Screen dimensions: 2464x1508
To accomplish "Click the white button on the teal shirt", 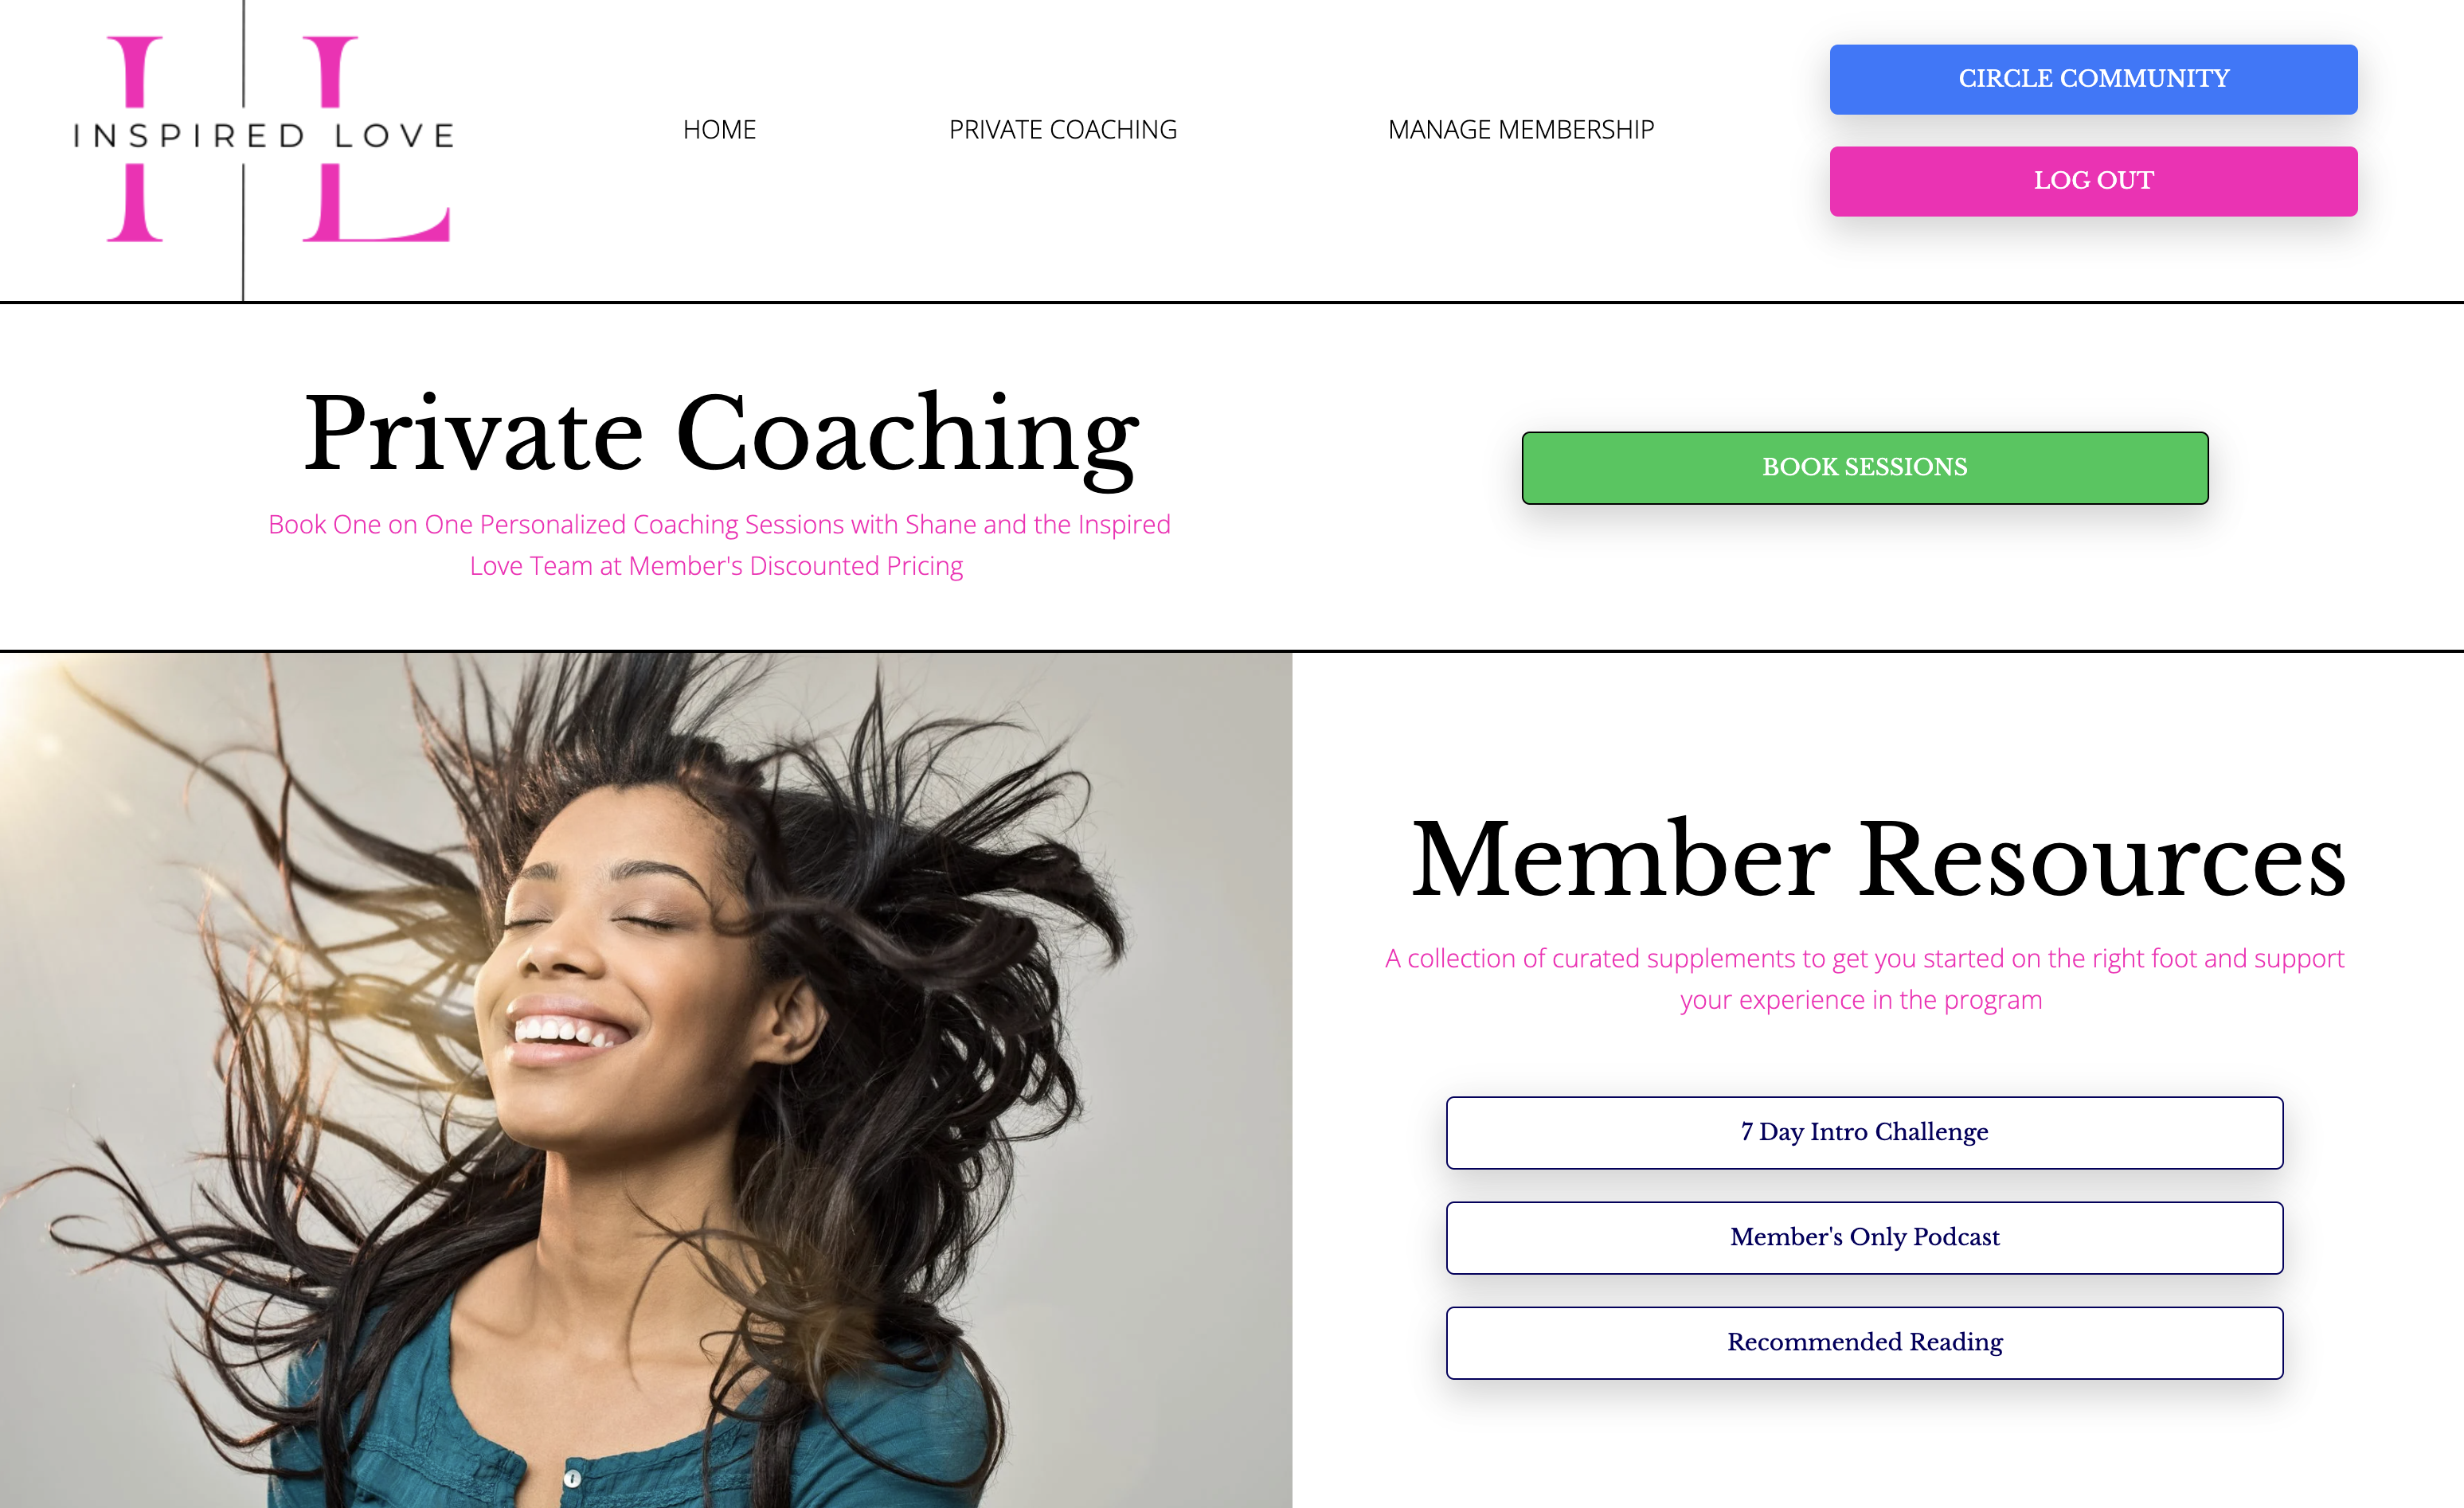I will point(572,1477).
